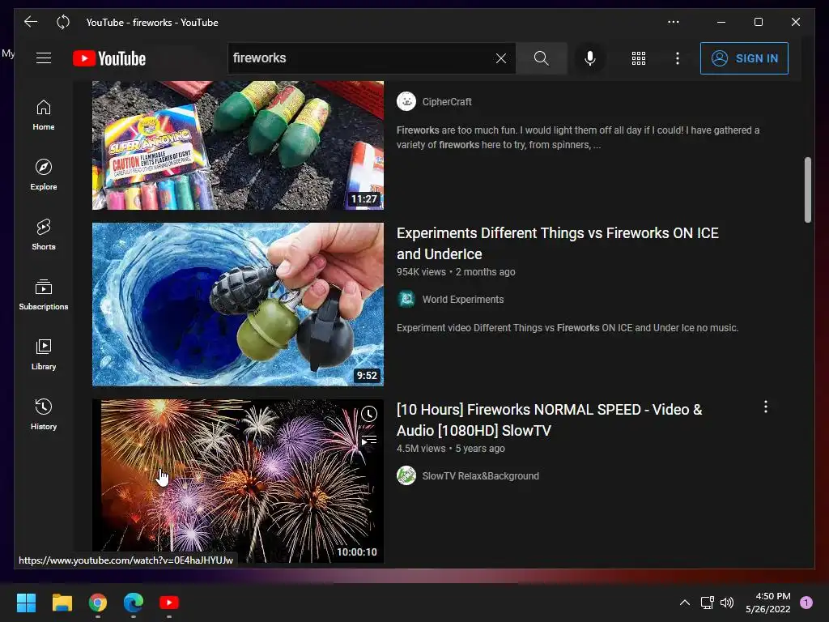Open the World Experiments channel name

[x=462, y=300]
